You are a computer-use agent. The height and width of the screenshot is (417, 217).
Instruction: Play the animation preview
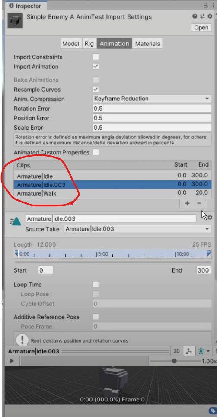[x=12, y=361]
